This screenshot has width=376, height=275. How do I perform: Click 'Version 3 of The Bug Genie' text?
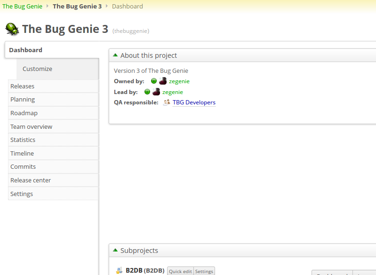point(151,71)
